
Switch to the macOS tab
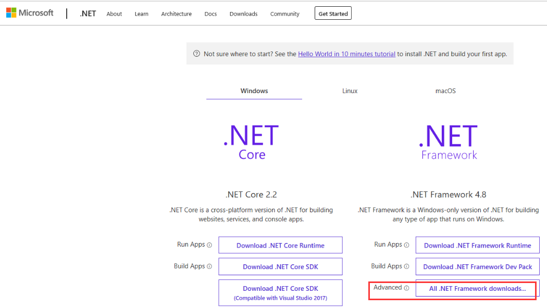click(445, 91)
